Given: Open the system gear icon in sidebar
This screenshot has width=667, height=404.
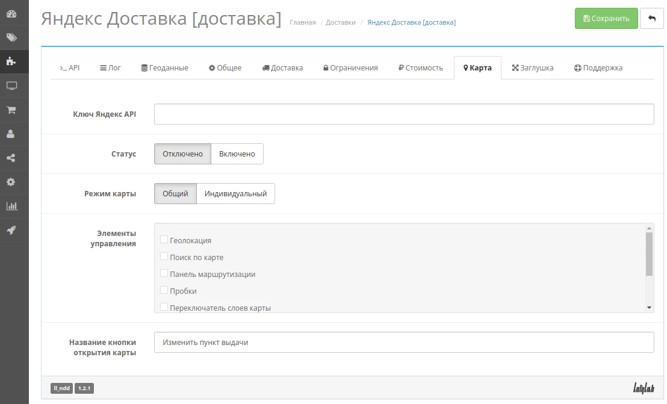Looking at the screenshot, I should pyautogui.click(x=11, y=182).
